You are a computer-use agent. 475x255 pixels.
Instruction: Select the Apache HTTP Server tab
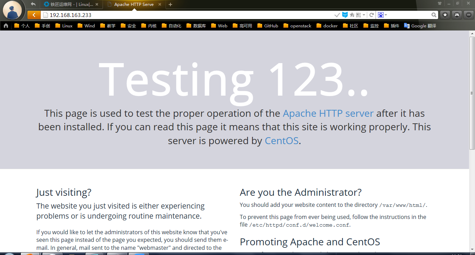134,5
